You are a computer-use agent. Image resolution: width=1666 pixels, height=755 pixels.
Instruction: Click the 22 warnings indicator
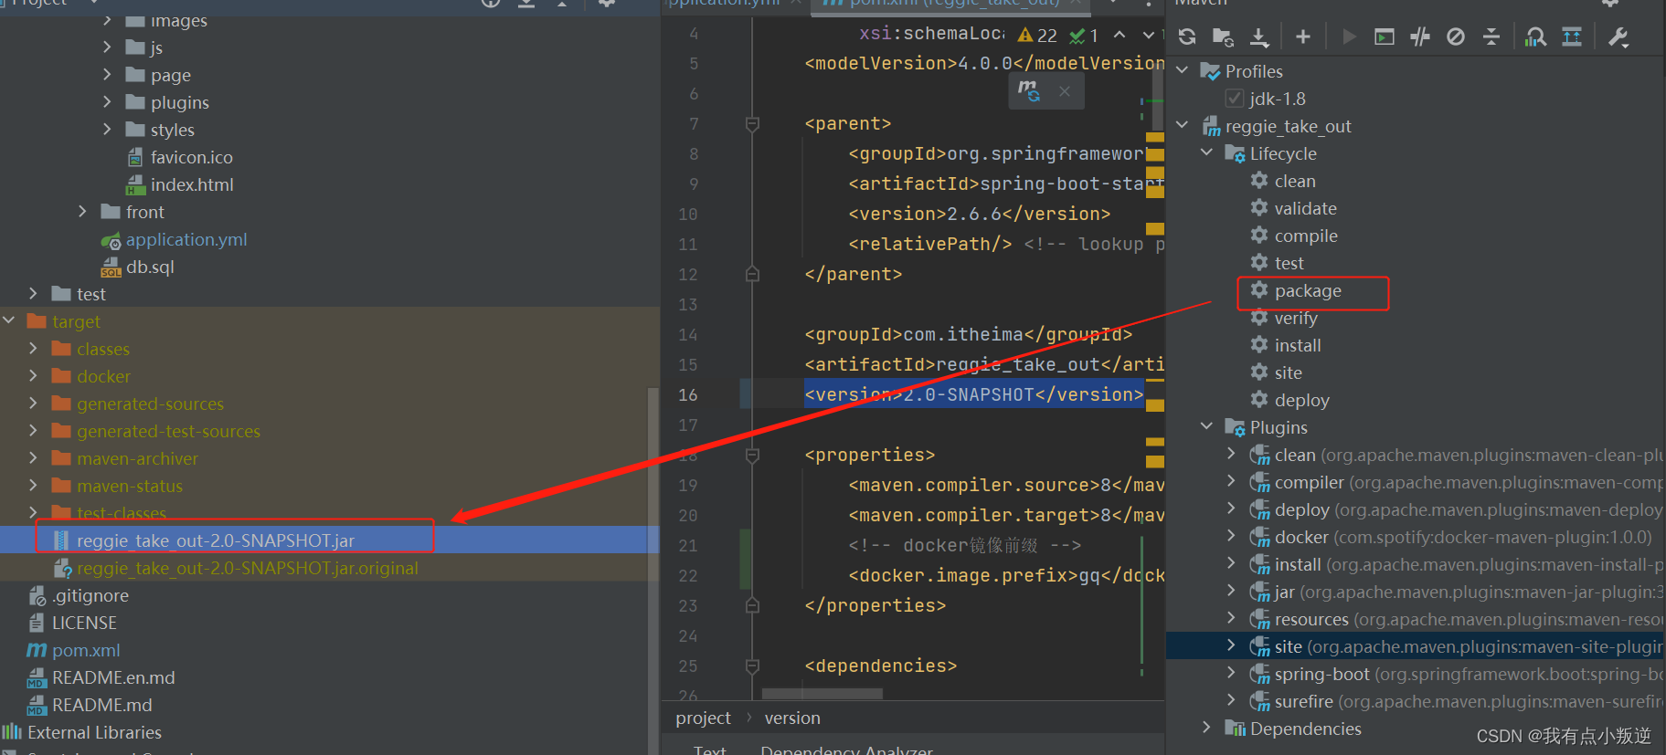(1037, 36)
